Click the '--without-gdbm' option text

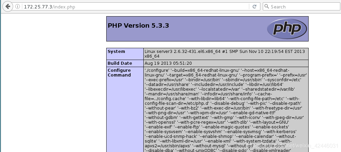point(161,117)
